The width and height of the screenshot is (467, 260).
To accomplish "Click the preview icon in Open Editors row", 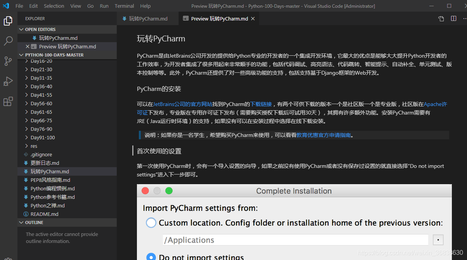I will pos(34,46).
